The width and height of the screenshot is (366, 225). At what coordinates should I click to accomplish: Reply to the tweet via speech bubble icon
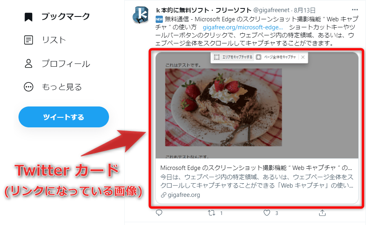pos(159,213)
